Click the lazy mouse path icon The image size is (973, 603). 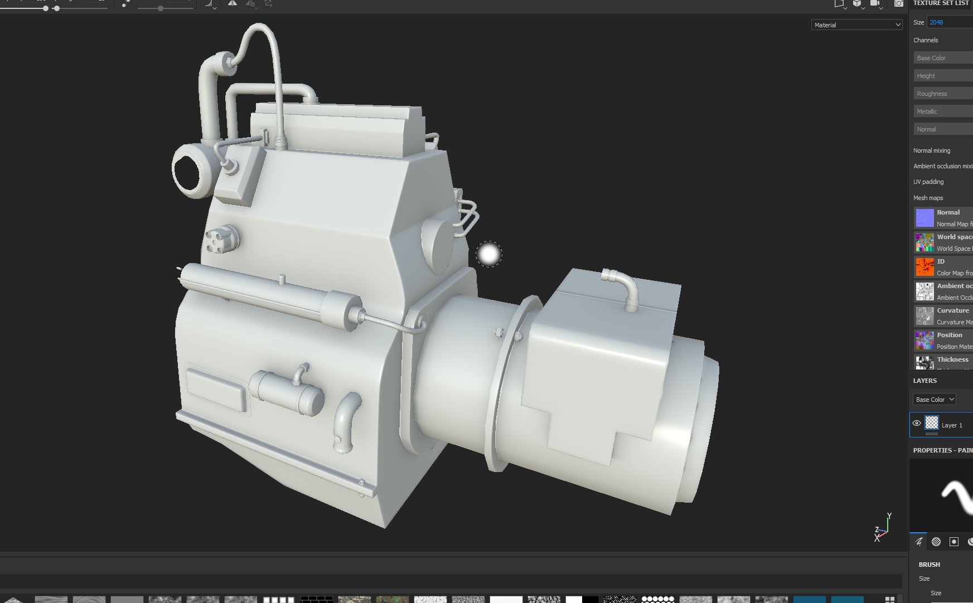125,4
